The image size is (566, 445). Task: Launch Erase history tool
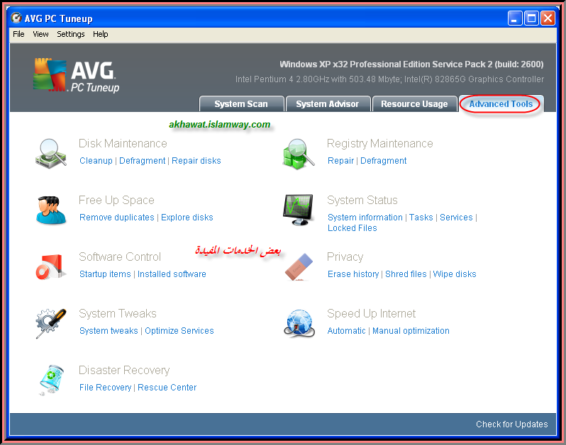pos(353,274)
